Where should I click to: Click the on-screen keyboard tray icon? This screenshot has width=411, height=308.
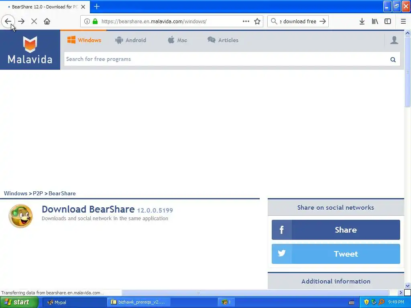(x=352, y=302)
